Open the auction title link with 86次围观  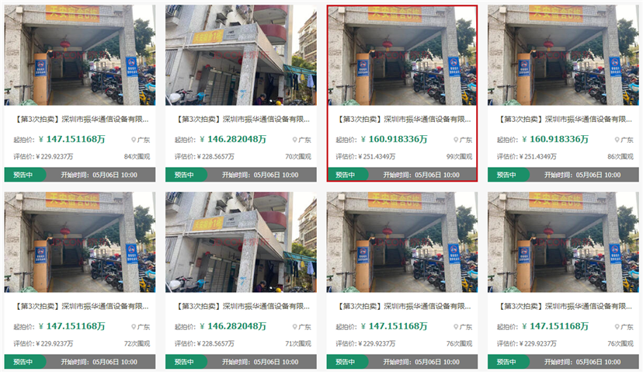565,120
